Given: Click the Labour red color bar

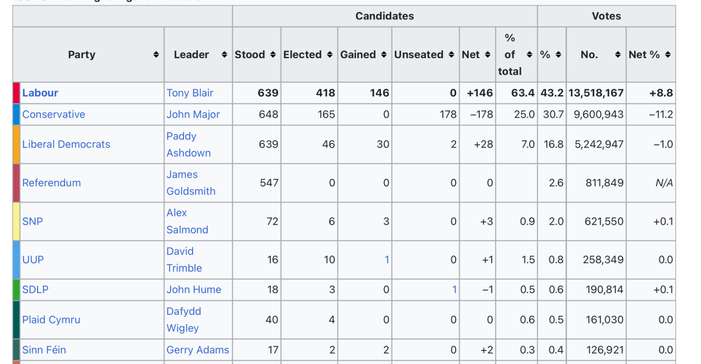Looking at the screenshot, I should (16, 93).
